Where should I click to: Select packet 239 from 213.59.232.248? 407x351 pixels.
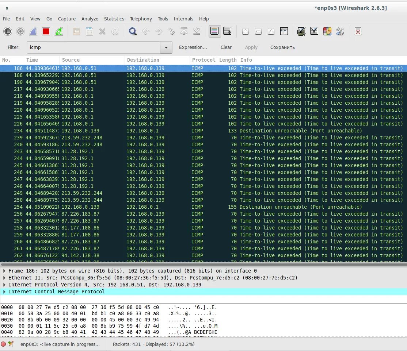203,138
